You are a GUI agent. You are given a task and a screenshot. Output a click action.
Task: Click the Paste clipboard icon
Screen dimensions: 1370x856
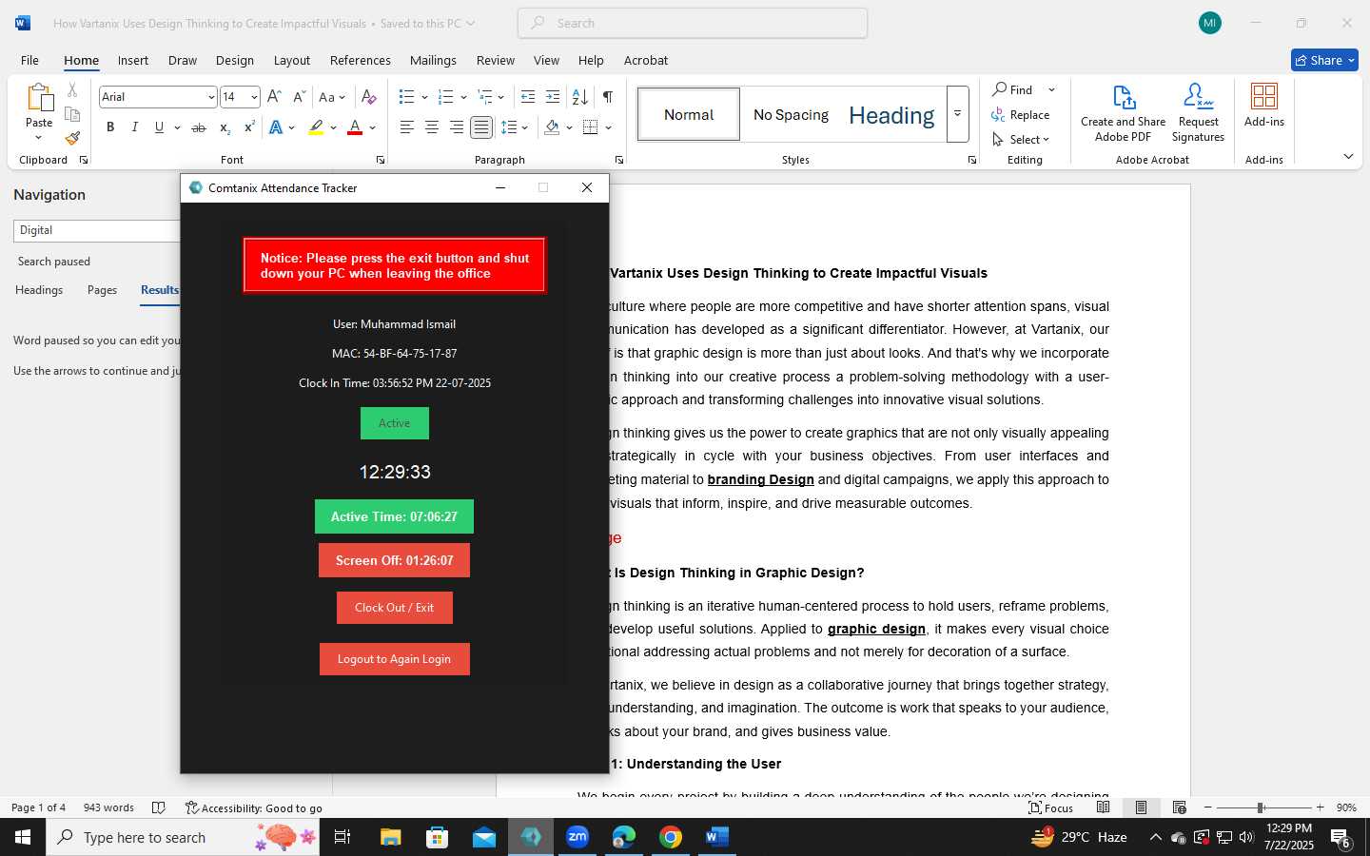point(39,98)
